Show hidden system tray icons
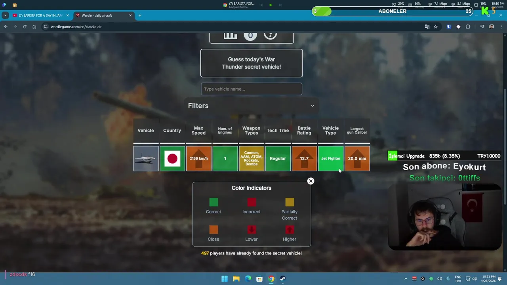This screenshot has height=285, width=507. [x=406, y=279]
